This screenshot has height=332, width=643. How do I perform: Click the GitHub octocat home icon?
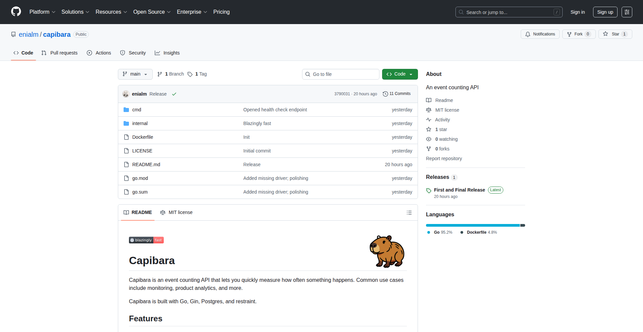pyautogui.click(x=15, y=12)
